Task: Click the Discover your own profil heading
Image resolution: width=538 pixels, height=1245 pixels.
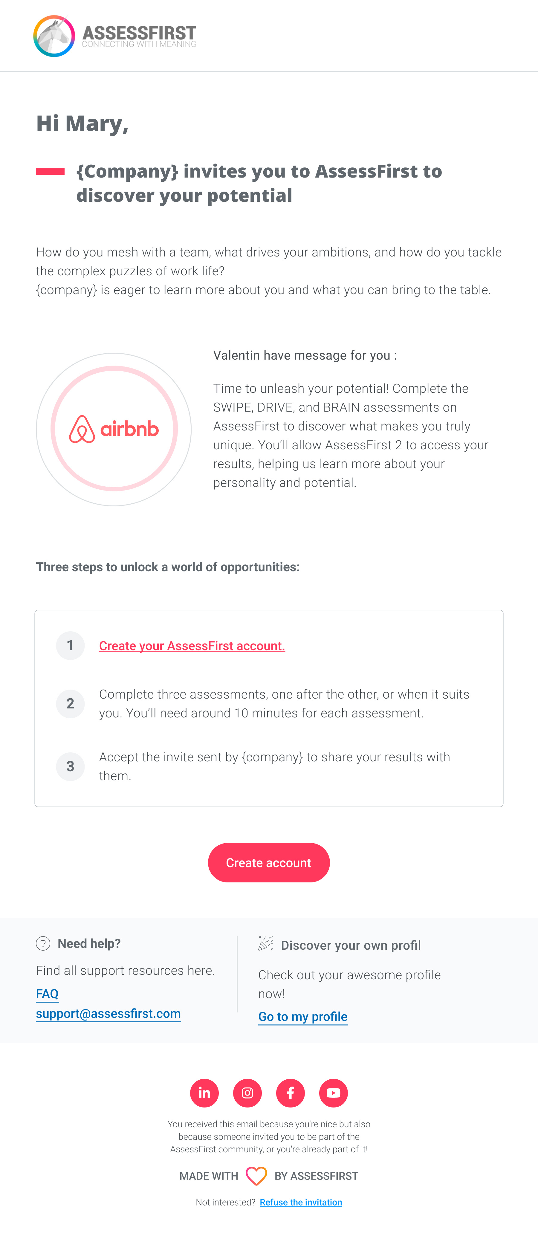Action: point(351,945)
